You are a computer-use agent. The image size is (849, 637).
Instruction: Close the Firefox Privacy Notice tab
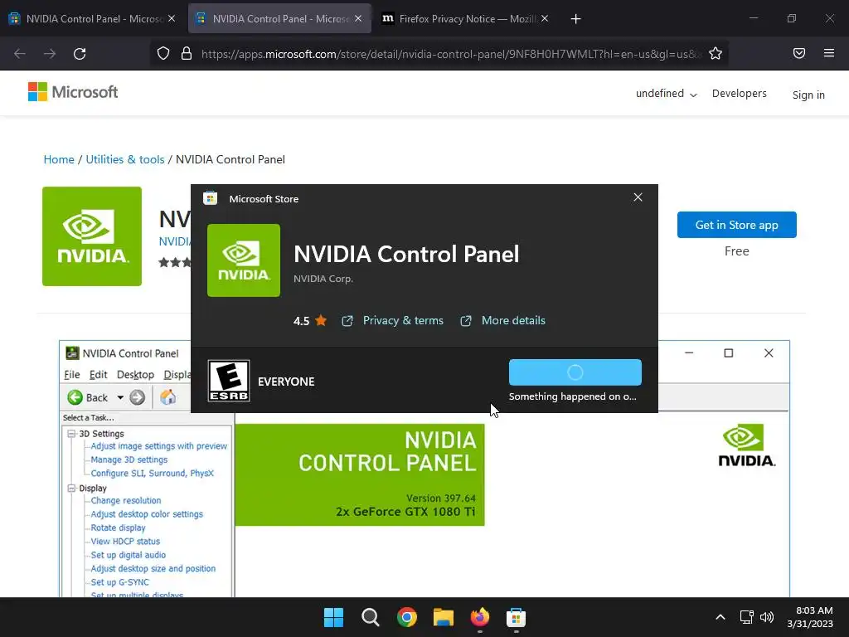coord(545,19)
